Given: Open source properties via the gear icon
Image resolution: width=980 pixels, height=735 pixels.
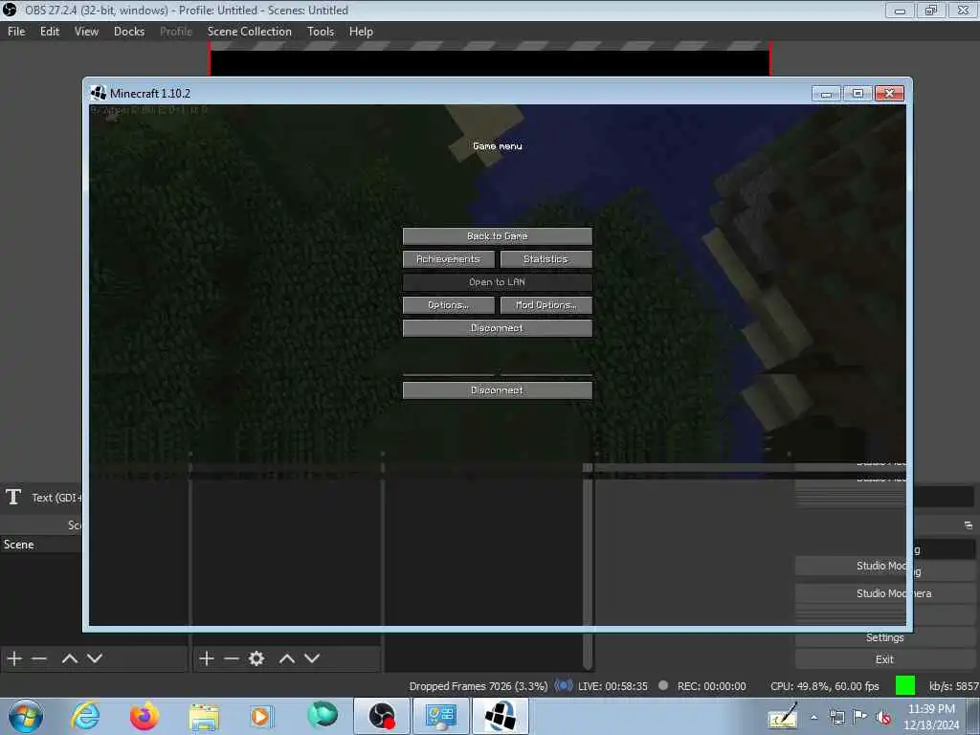Looking at the screenshot, I should [x=256, y=658].
